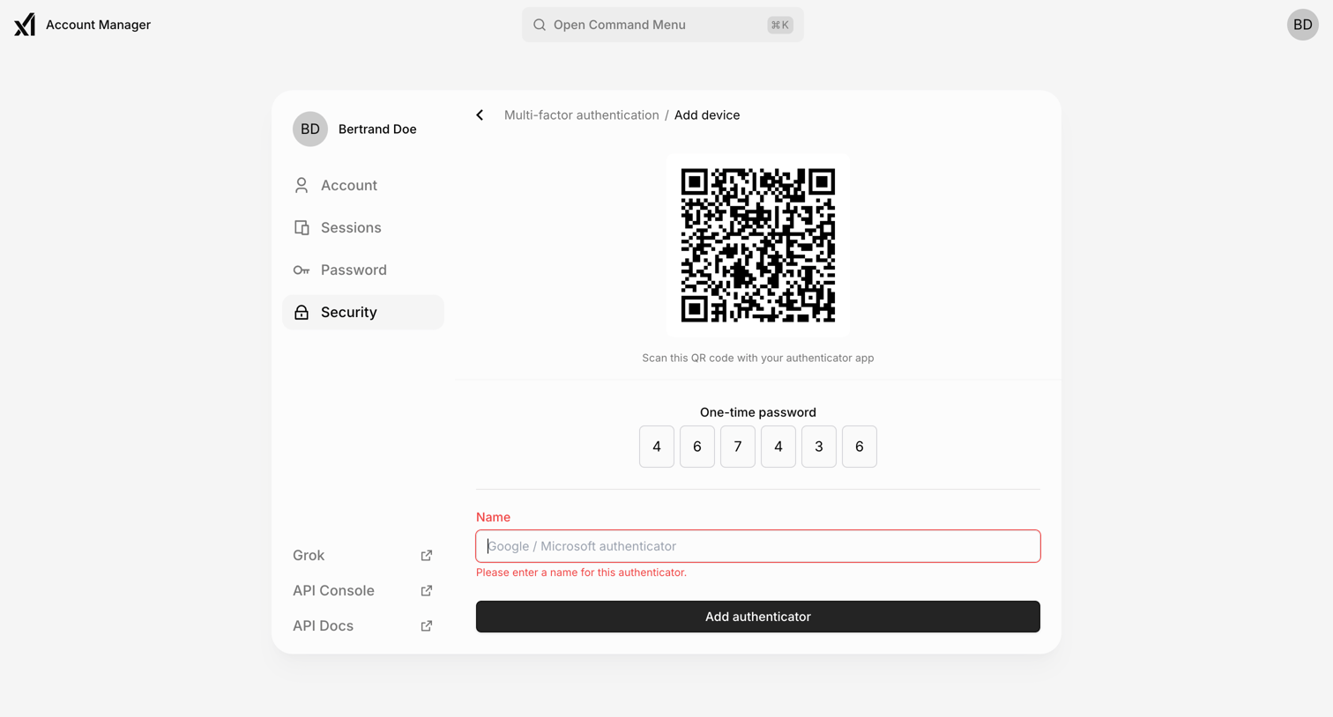
Task: Open the Command Menu search bar
Action: [663, 25]
